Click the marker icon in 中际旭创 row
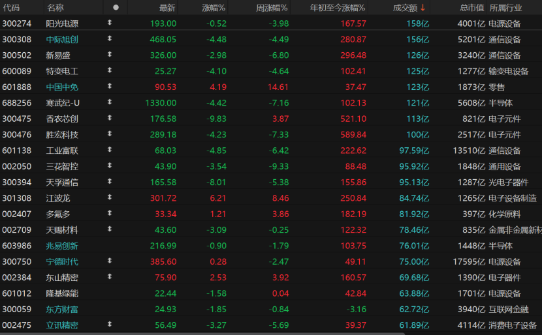542x335 pixels. [110, 38]
